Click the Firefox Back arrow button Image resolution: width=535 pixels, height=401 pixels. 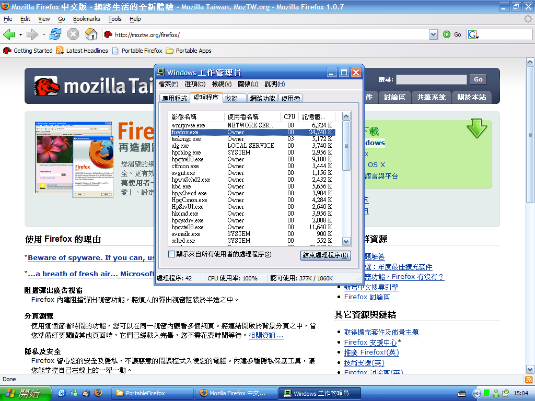click(9, 34)
